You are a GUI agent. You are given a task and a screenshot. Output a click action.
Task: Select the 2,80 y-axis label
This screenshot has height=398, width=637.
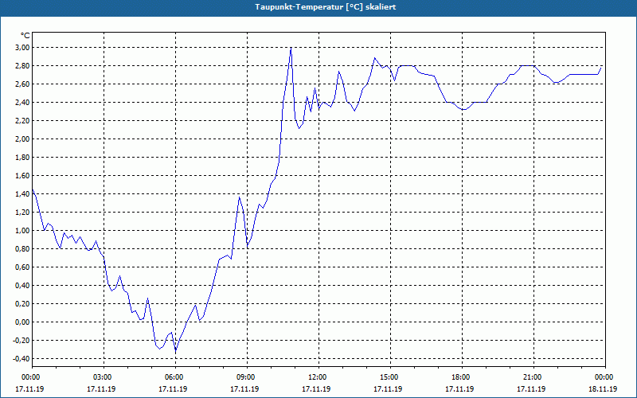point(23,66)
